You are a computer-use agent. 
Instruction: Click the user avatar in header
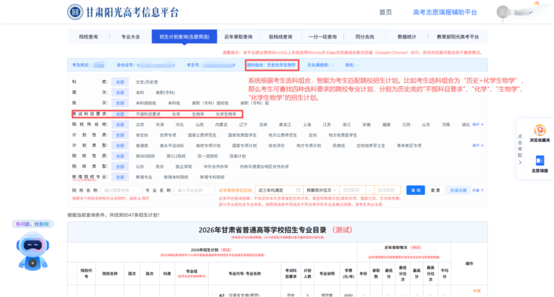(502, 12)
